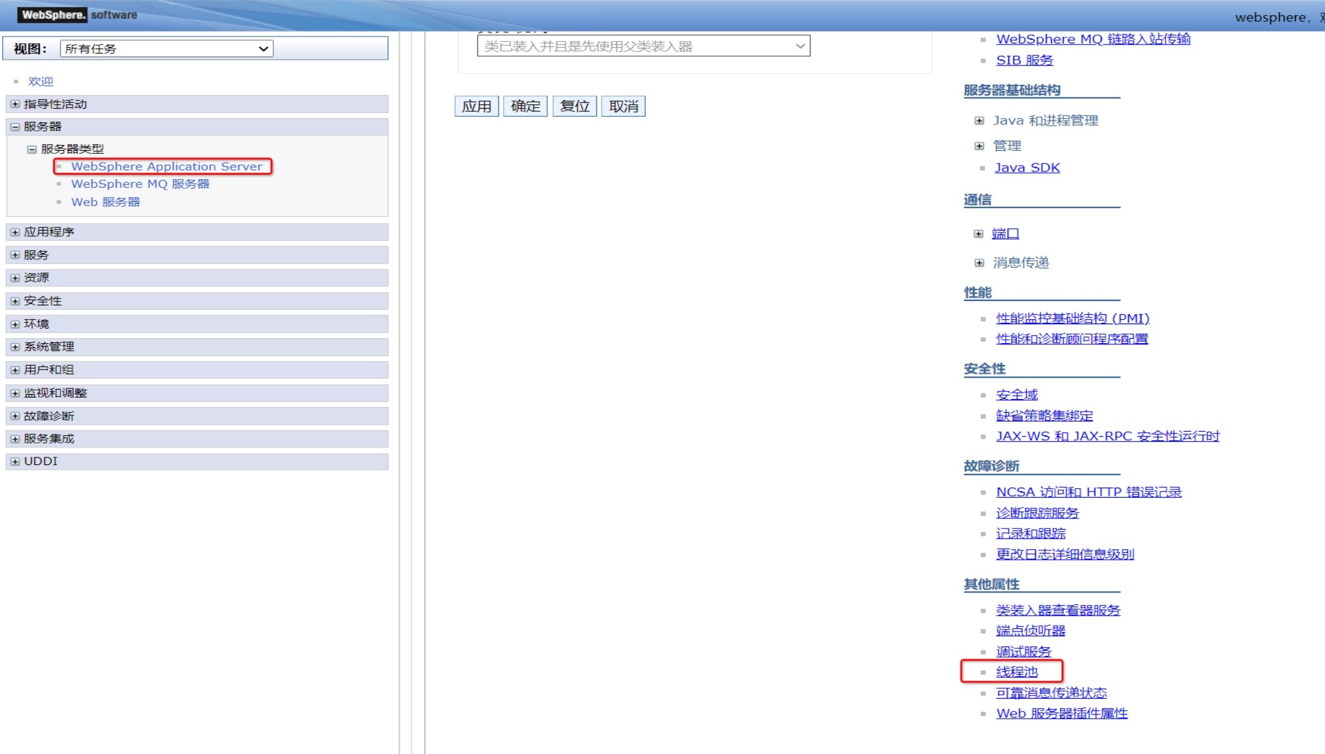Open the 安全域 link
Image resolution: width=1325 pixels, height=754 pixels.
tap(1017, 395)
